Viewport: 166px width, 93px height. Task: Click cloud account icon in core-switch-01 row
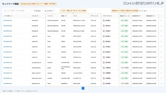tap(104, 68)
